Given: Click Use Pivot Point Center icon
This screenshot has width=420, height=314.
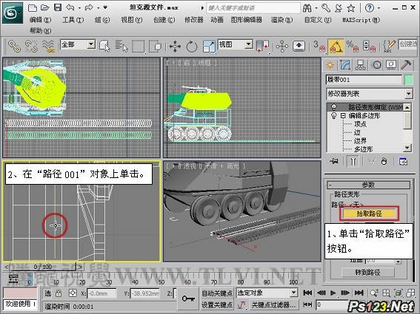Looking at the screenshot, I should [x=262, y=47].
